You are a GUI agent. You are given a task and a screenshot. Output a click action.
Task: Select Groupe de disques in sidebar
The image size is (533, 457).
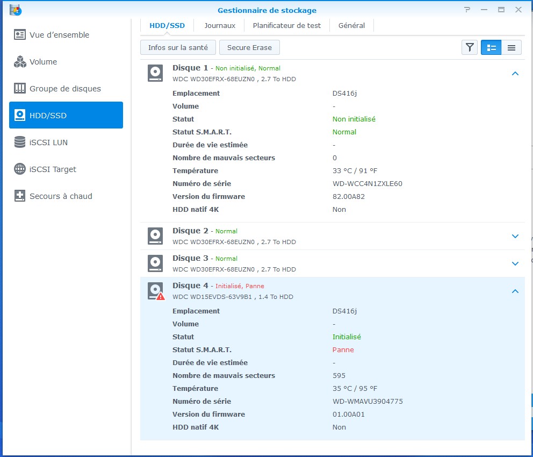coord(65,89)
